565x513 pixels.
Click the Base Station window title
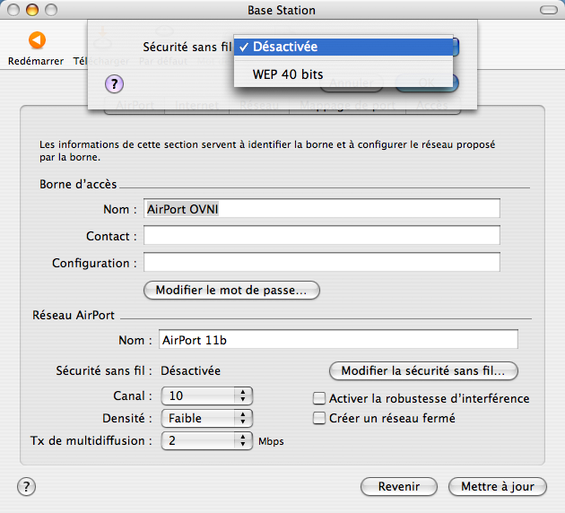click(x=282, y=11)
